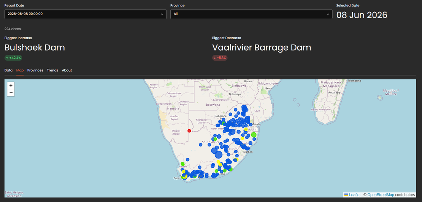This screenshot has height=202, width=422.
Task: Select the Map tab
Action: 20,70
